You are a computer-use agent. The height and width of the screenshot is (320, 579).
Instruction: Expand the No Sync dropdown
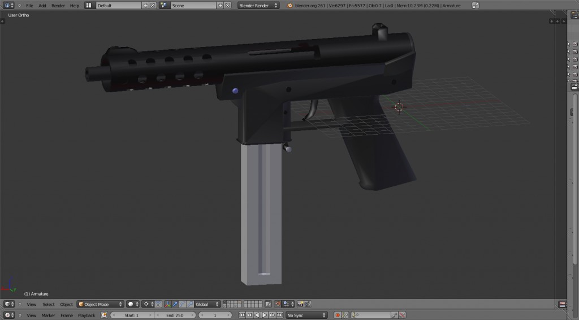tap(306, 315)
